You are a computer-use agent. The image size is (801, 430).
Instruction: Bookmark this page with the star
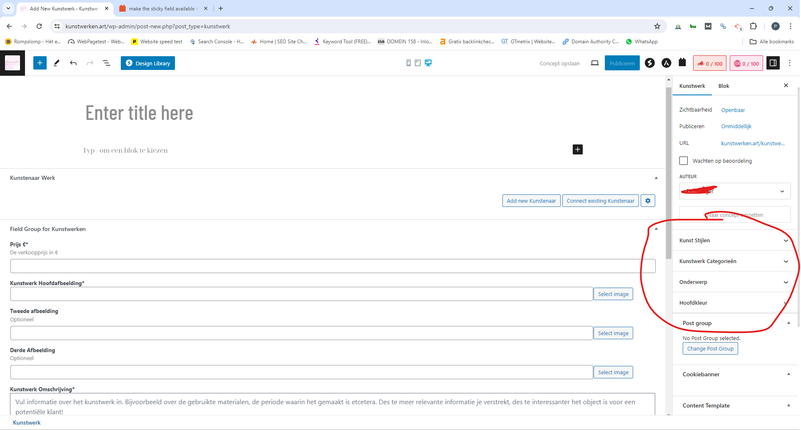coord(657,26)
